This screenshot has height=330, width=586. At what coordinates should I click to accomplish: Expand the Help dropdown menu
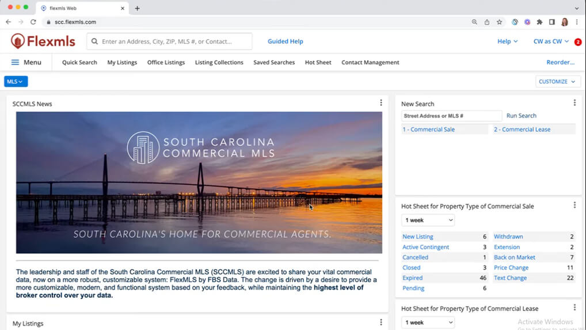(x=507, y=41)
